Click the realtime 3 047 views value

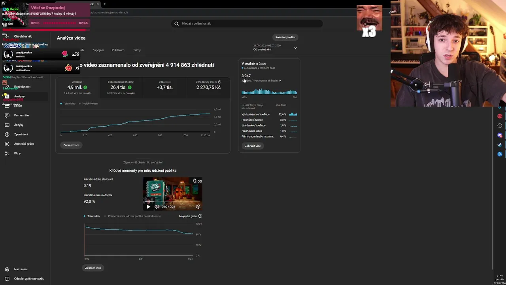pos(246,76)
